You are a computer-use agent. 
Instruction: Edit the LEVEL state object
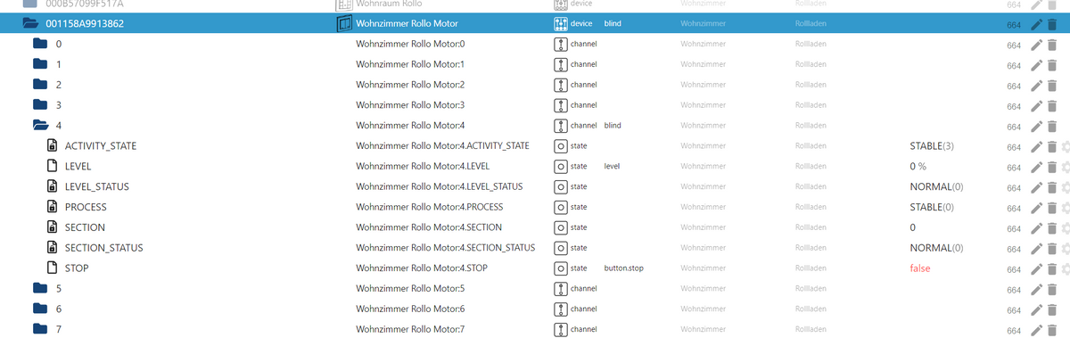click(1036, 167)
